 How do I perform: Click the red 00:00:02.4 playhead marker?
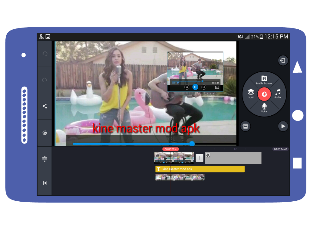tap(171, 149)
